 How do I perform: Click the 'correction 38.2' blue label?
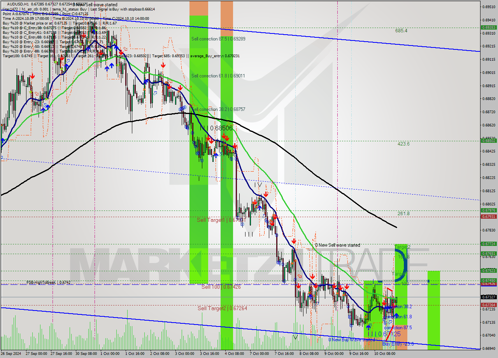point(398,307)
